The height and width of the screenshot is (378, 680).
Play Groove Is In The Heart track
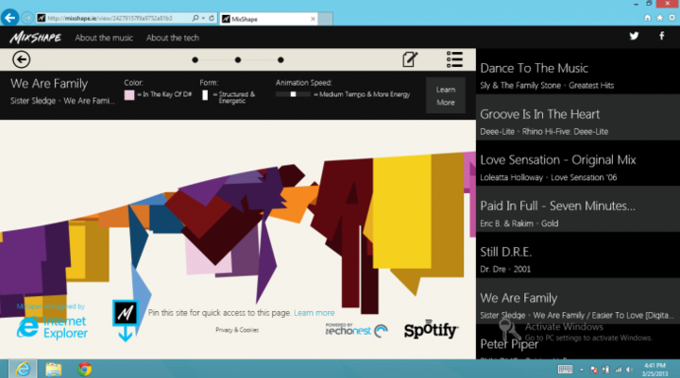coord(578,117)
